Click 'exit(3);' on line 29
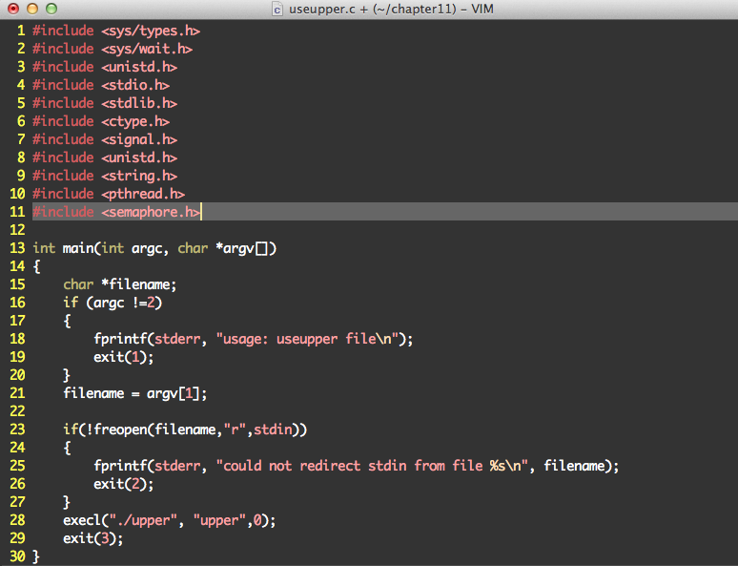This screenshot has width=738, height=566. pyautogui.click(x=93, y=538)
